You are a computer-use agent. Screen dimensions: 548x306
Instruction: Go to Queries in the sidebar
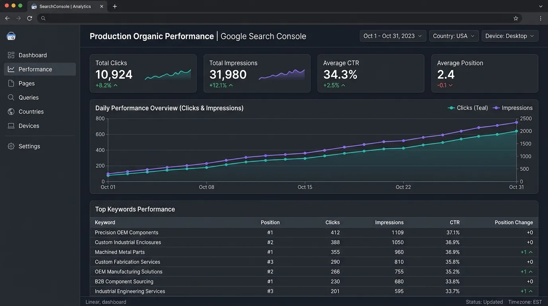(x=40, y=98)
